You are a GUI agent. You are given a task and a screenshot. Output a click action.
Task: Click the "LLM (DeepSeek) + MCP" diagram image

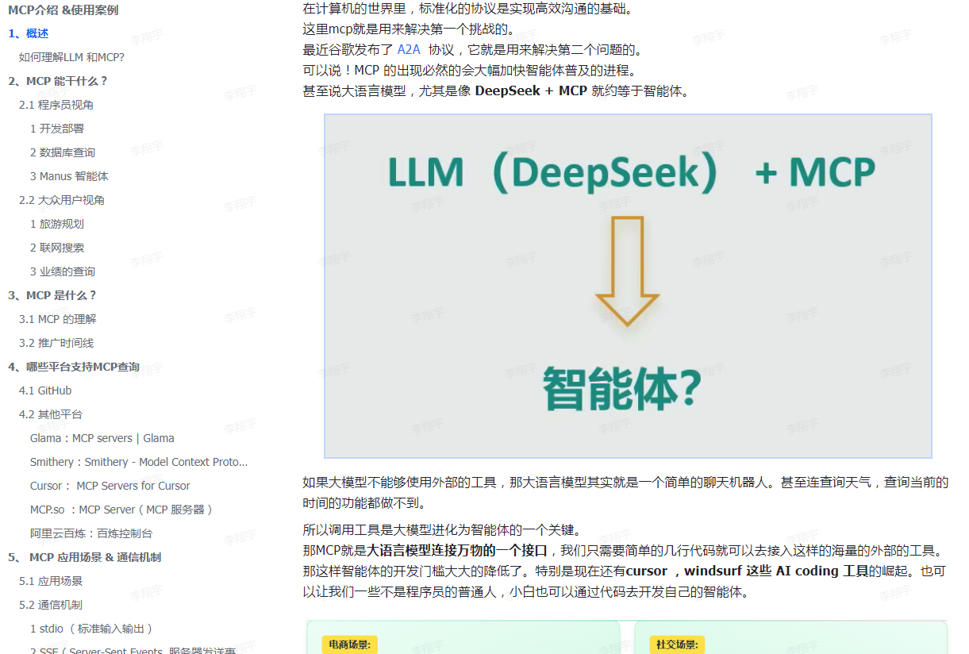point(628,286)
